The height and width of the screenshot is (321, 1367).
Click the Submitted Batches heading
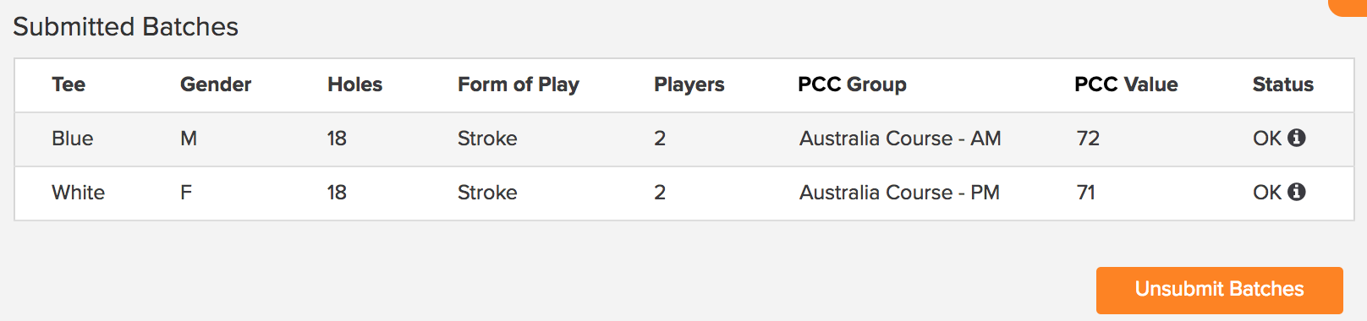click(126, 27)
